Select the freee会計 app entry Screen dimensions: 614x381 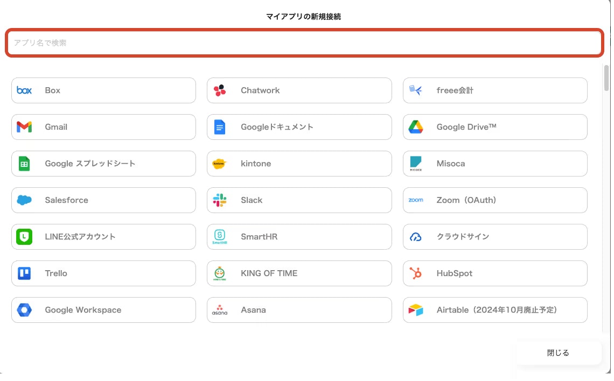click(x=495, y=90)
